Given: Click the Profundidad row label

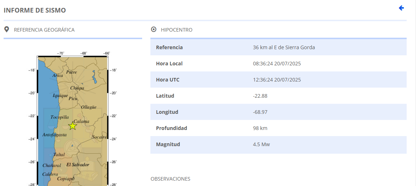Looking at the screenshot, I should tap(172, 128).
